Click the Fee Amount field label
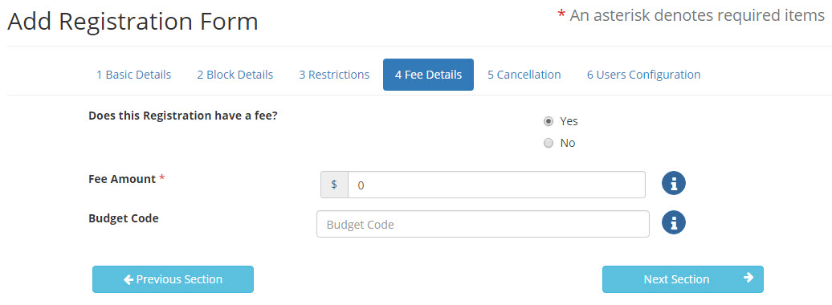 [122, 179]
